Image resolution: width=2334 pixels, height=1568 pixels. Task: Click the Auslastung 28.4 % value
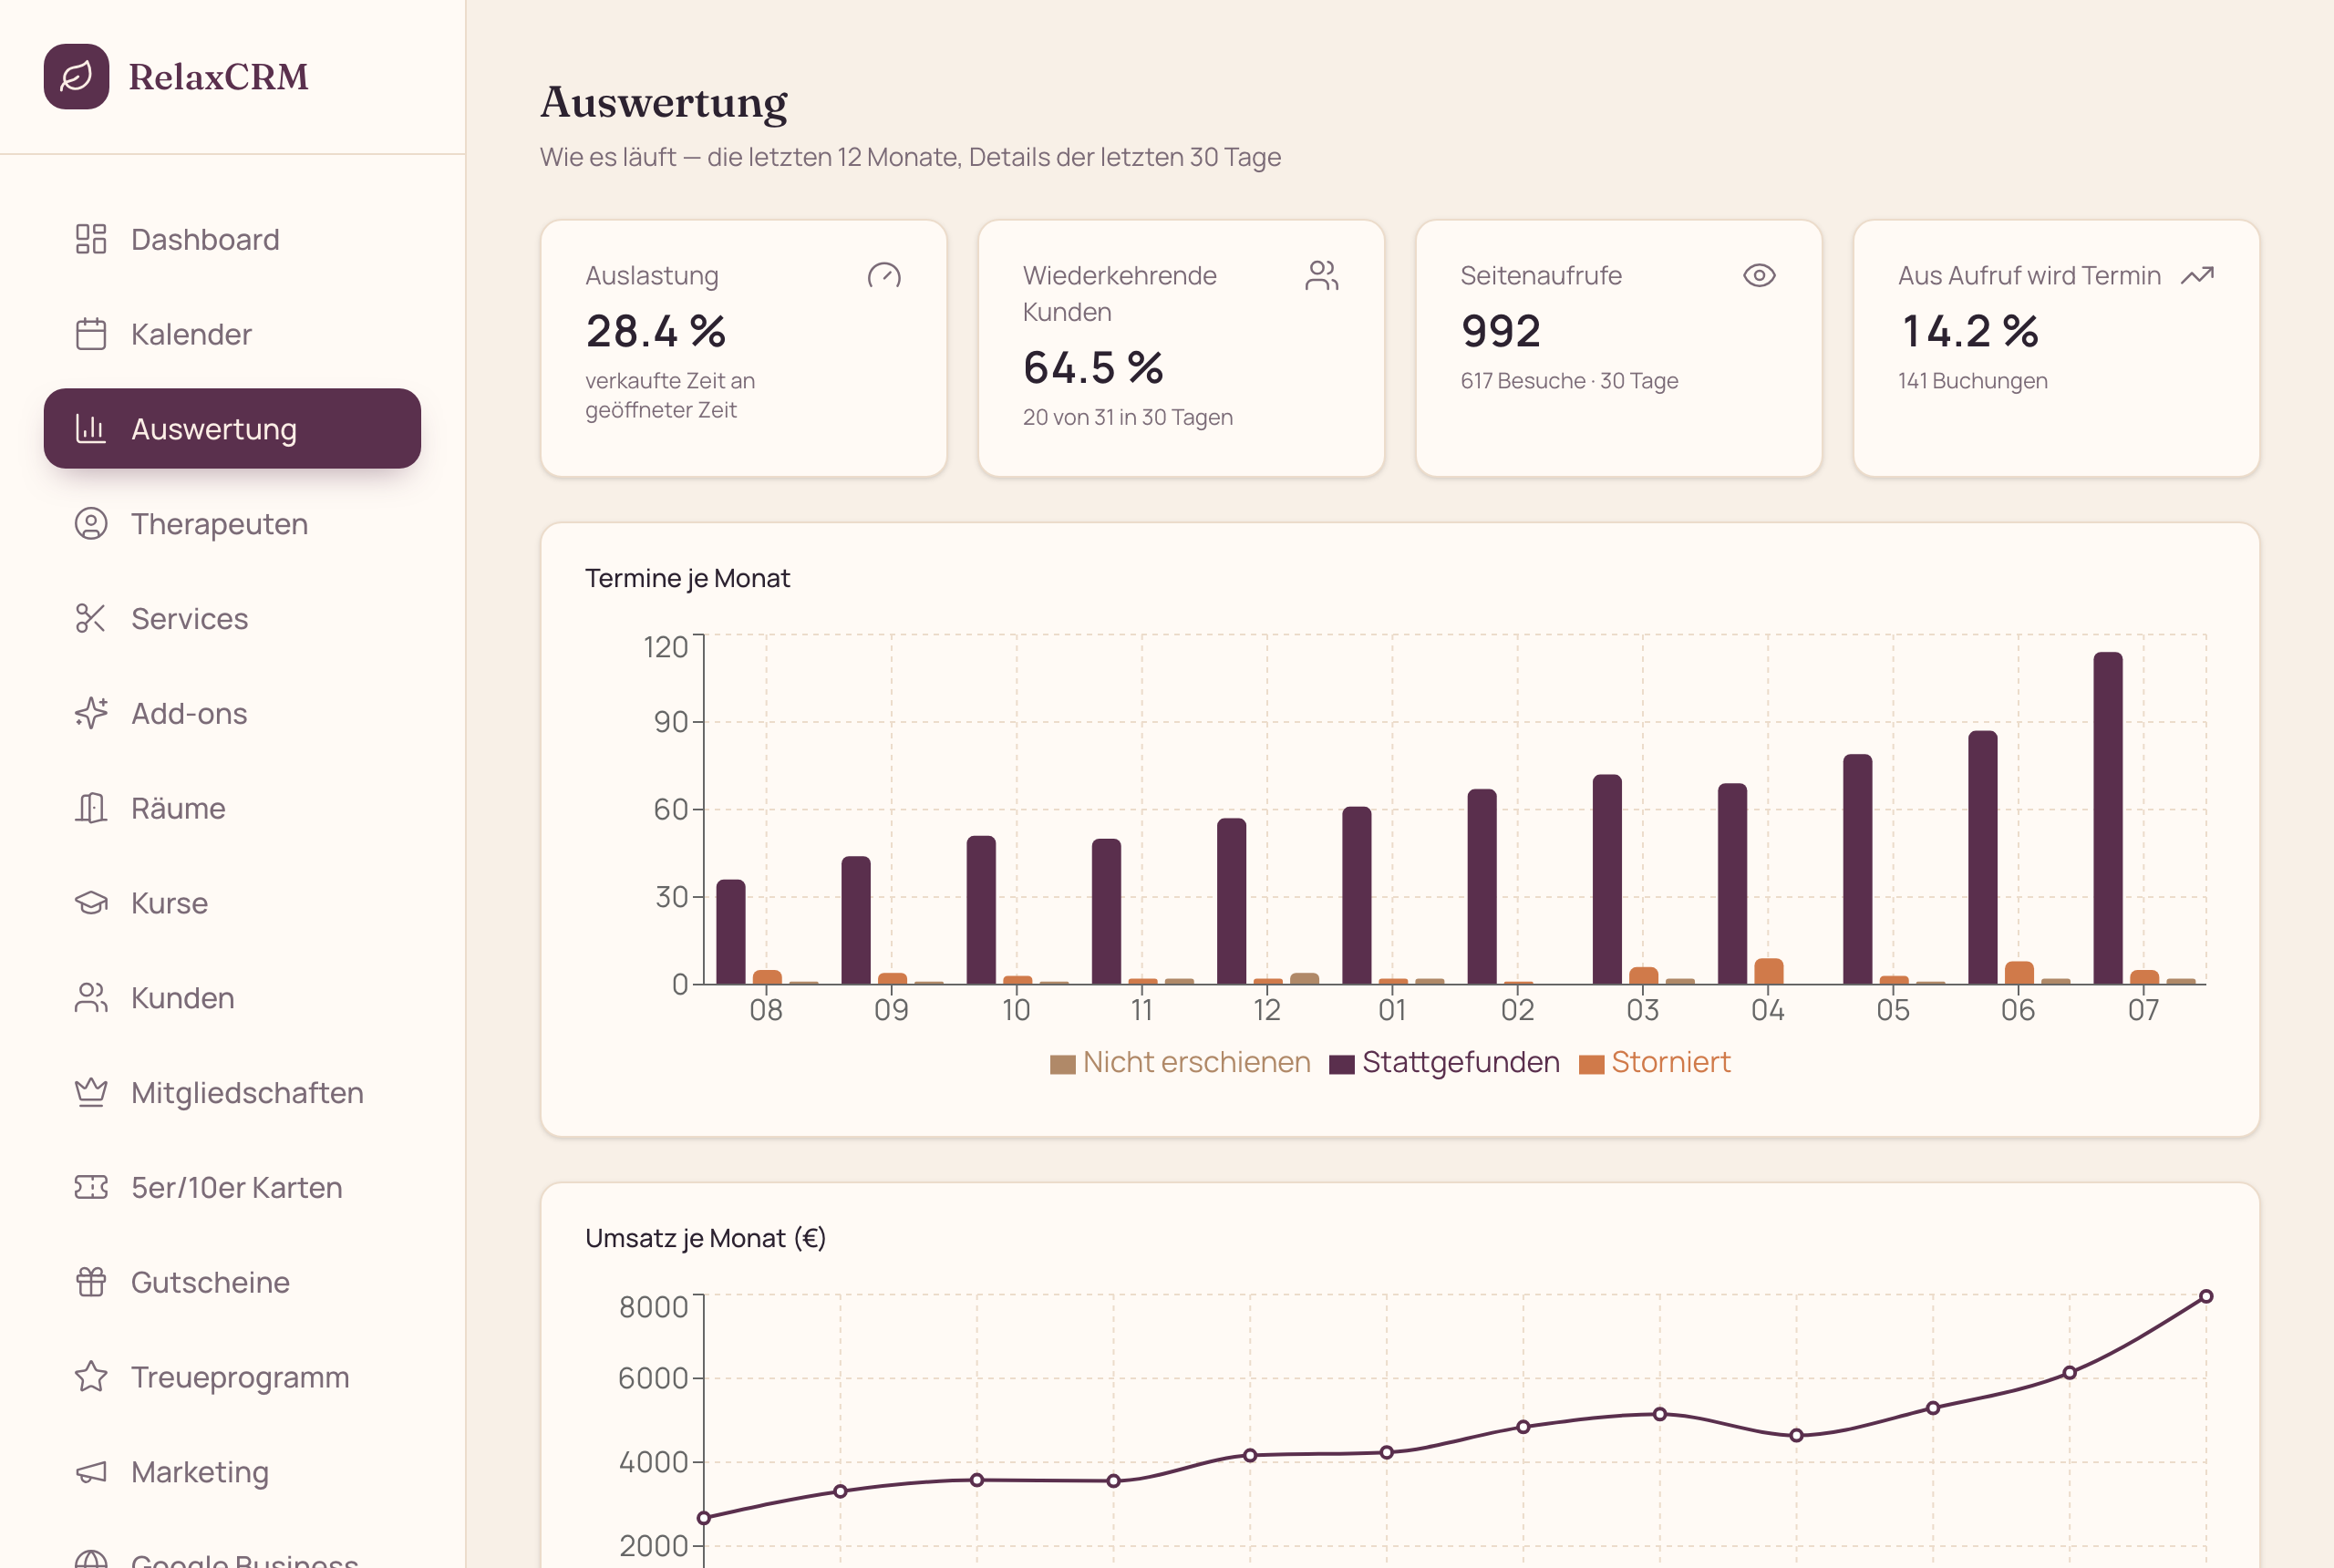tap(656, 331)
